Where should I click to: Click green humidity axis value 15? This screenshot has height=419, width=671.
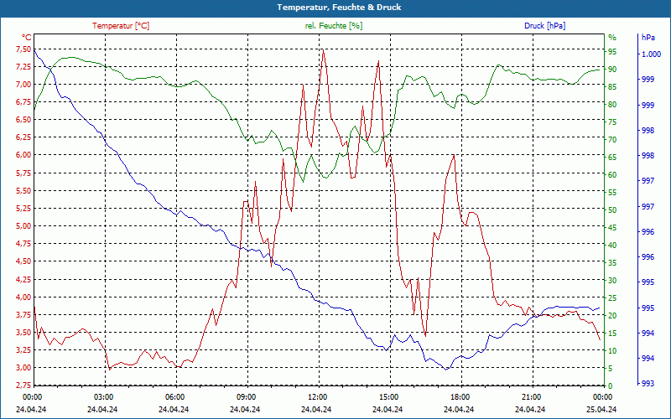612,334
